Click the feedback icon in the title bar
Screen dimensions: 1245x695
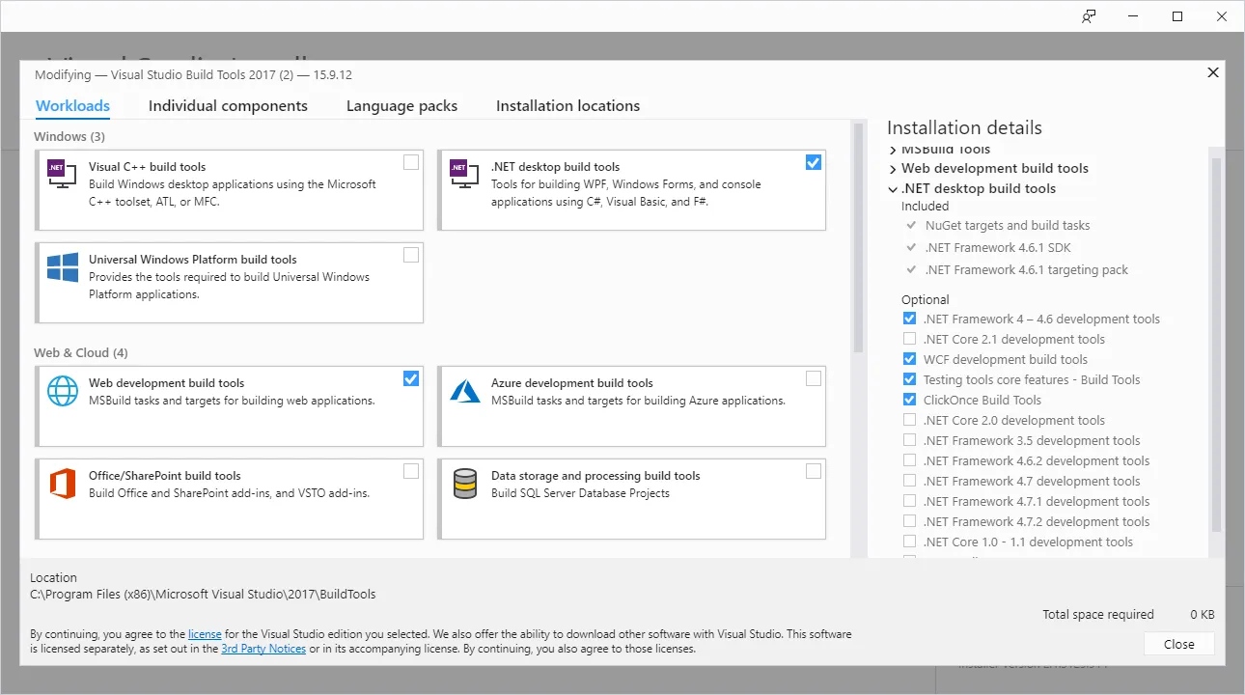click(x=1089, y=16)
